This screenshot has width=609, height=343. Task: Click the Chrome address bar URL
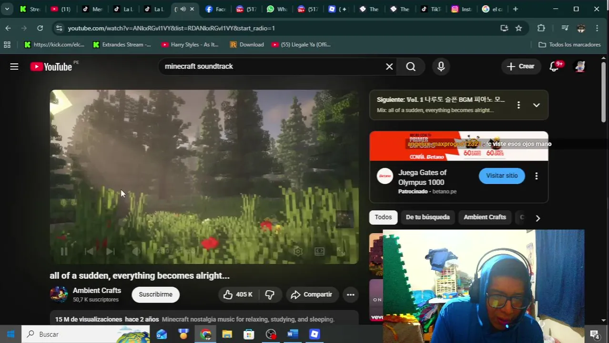click(171, 28)
